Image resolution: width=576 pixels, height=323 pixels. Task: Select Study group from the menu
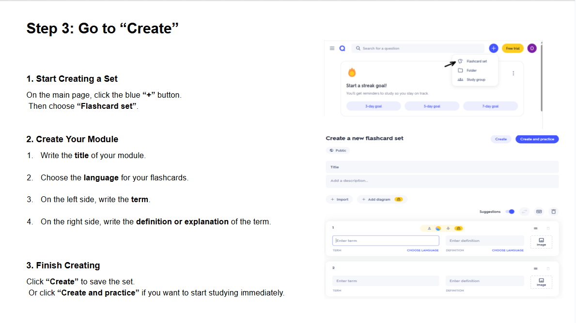pyautogui.click(x=475, y=80)
